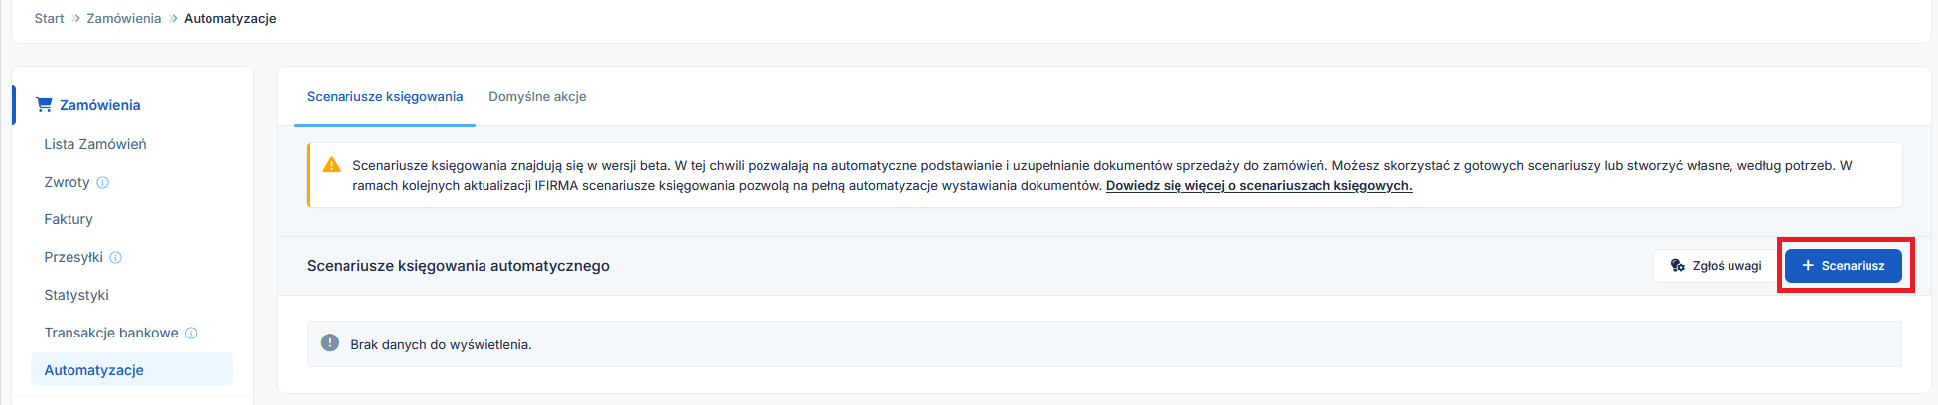This screenshot has width=1938, height=405.
Task: Select Automatyzacje in the sidebar
Action: pos(94,370)
